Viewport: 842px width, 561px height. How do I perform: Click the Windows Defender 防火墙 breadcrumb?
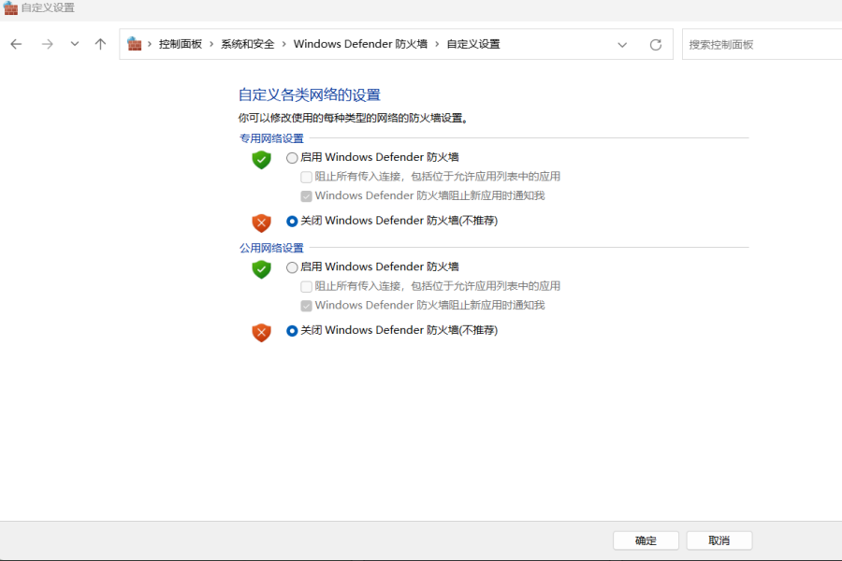(x=360, y=44)
